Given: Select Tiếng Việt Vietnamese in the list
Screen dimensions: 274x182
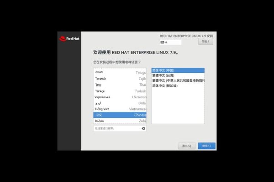Looking at the screenshot, I should pos(120,109).
